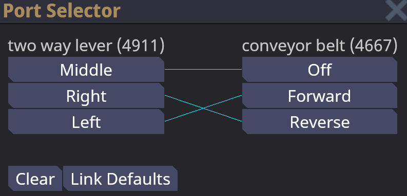Select the Middle port on the lever
This screenshot has width=407, height=196.
[x=86, y=70]
